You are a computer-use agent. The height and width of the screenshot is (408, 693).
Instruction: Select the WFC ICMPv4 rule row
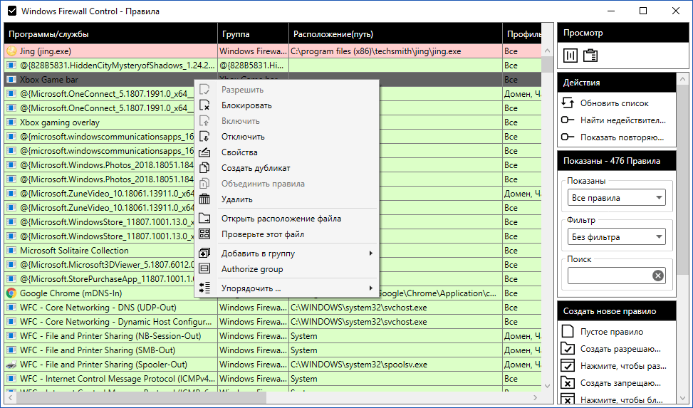click(x=273, y=378)
